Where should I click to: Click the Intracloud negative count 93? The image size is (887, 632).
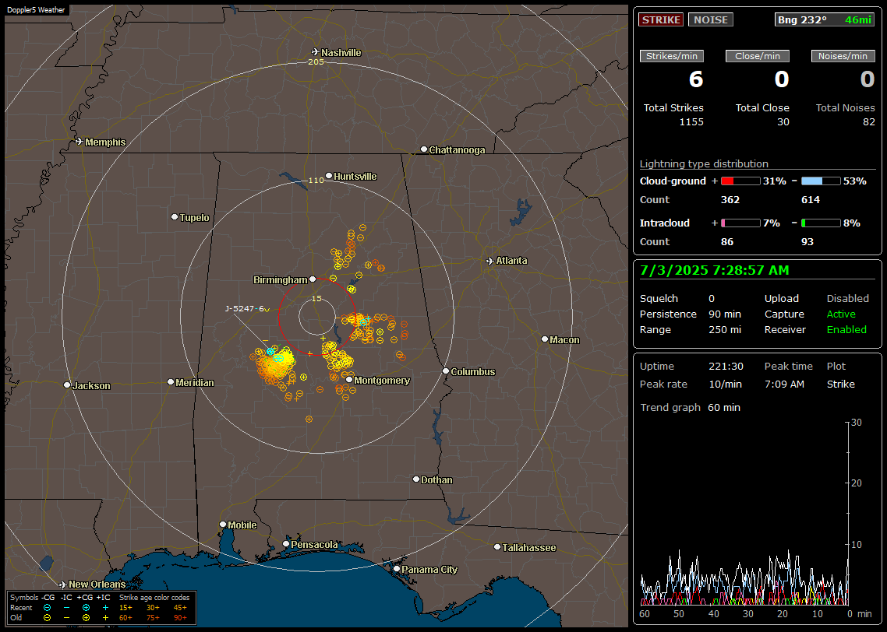pos(807,242)
